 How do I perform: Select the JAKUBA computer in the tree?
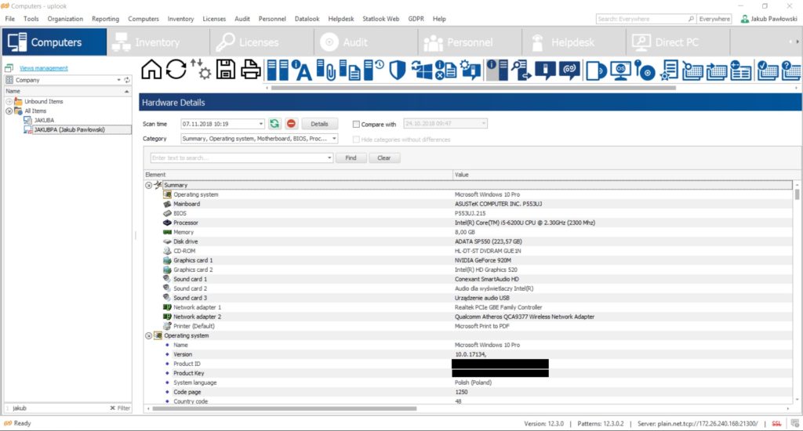[x=44, y=121]
